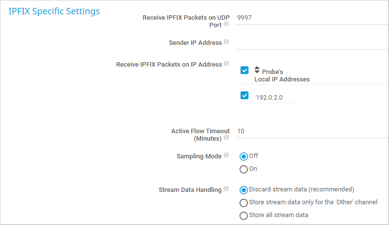Click the Sampling Mode help icon
The width and height of the screenshot is (389, 225).
[x=226, y=155]
